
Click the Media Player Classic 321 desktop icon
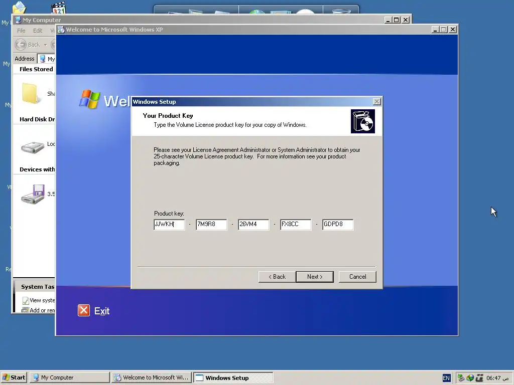59,8
